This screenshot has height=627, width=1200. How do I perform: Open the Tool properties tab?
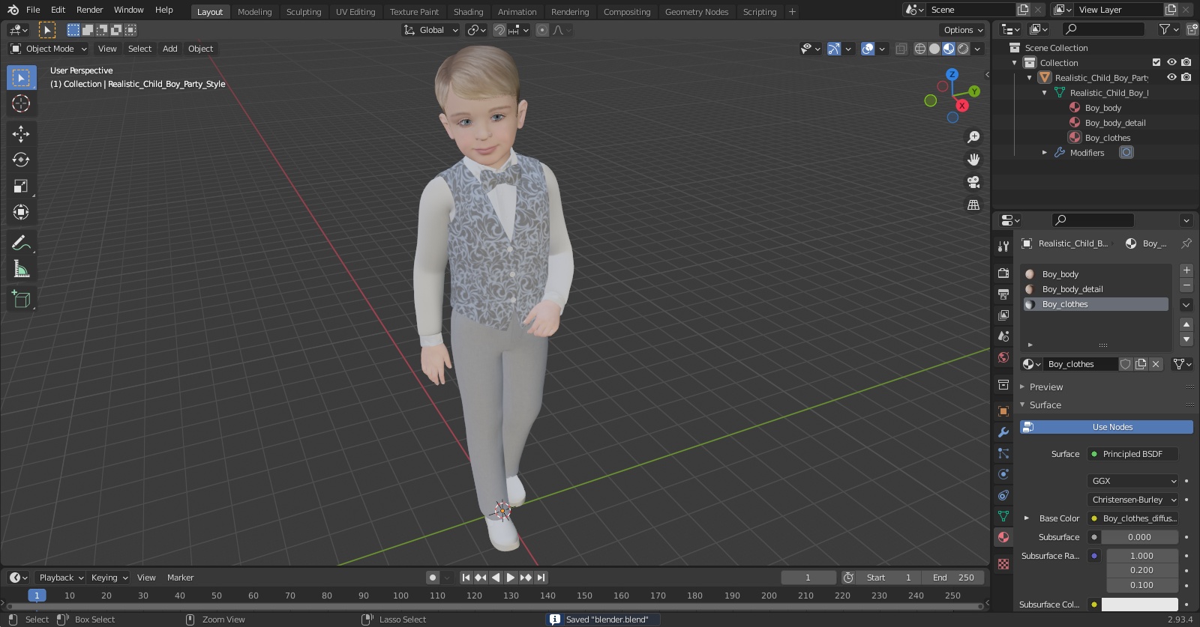click(1003, 246)
